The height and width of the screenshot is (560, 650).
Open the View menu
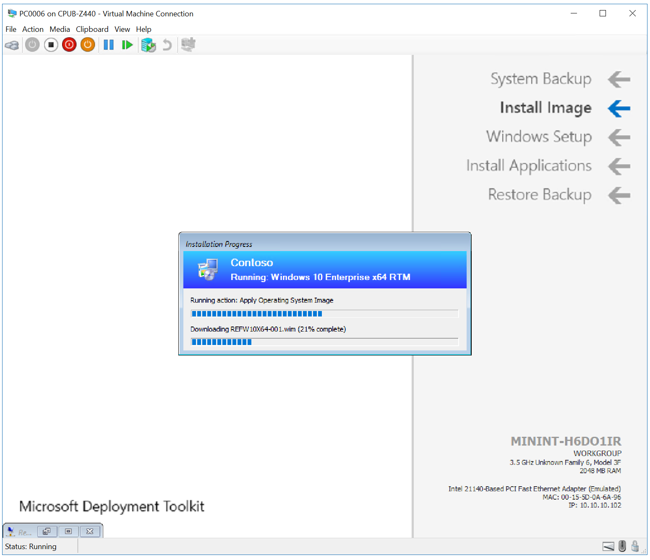pos(122,29)
